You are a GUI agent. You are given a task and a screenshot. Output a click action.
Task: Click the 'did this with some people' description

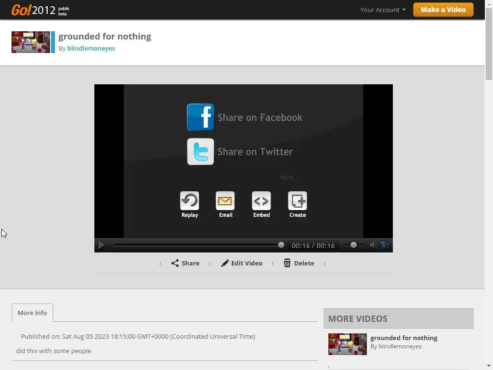(53, 351)
